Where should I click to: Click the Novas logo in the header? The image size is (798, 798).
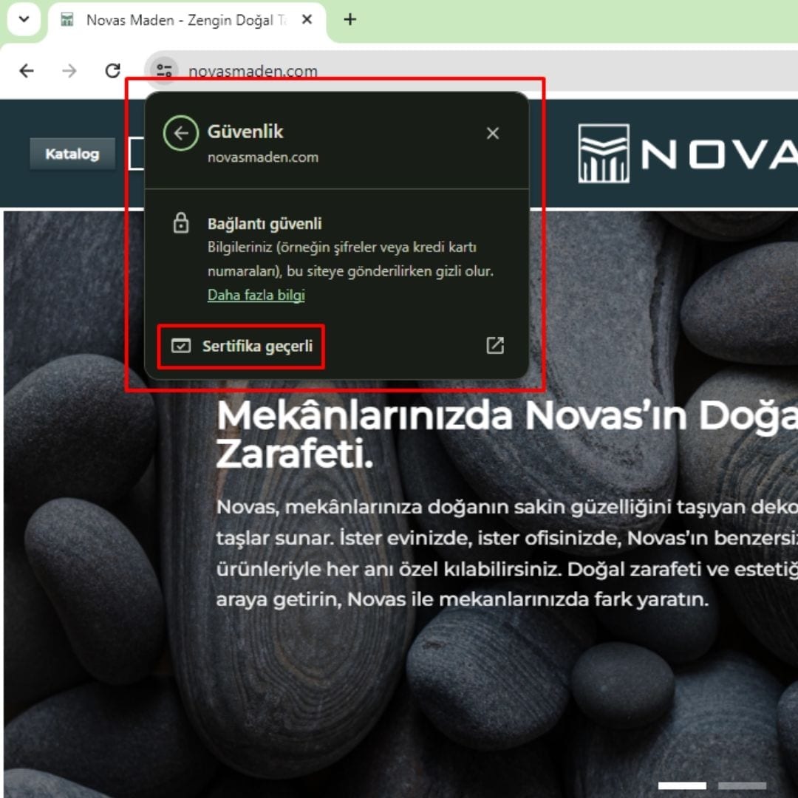coord(687,153)
